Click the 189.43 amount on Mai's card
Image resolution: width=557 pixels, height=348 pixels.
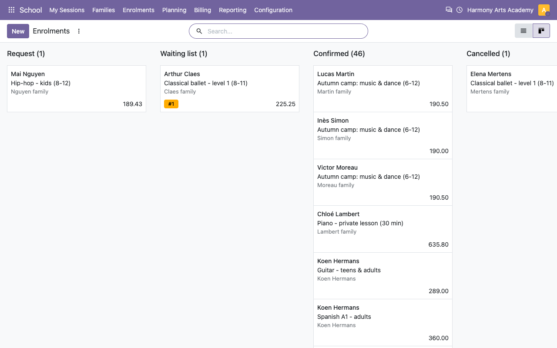click(x=132, y=104)
